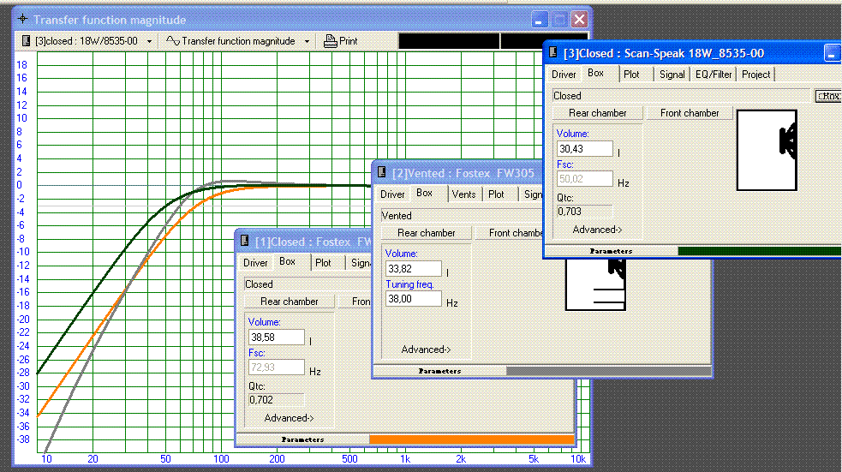Screen dimensions: 842x472
Task: Minimize the Transfer function magnitude window
Action: tap(539, 21)
